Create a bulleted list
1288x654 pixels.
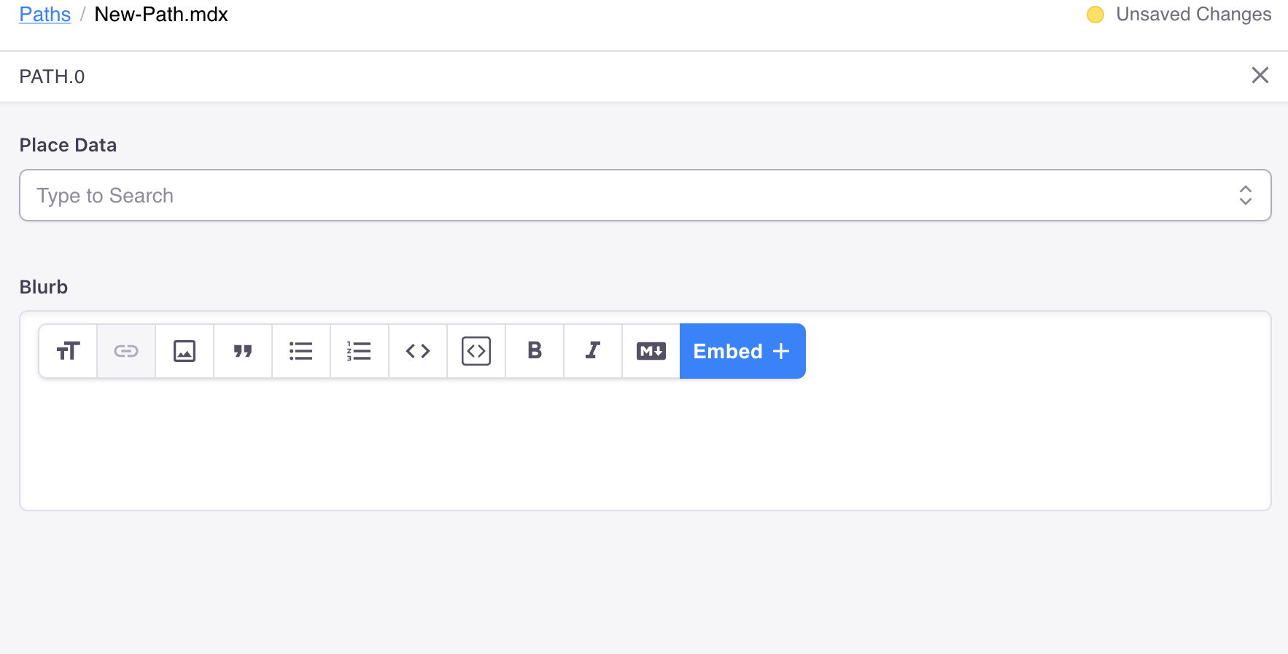point(301,351)
